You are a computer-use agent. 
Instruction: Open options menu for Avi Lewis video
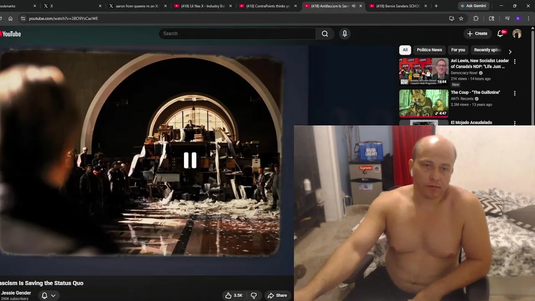(515, 61)
